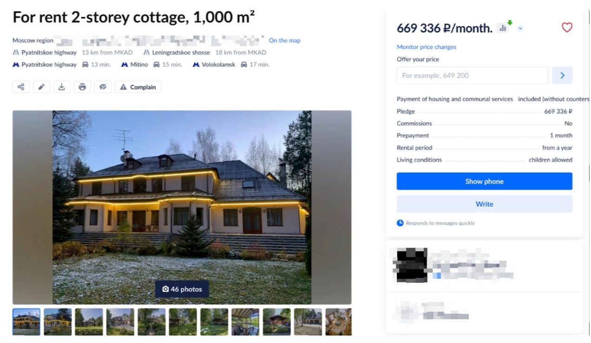Submit offered price with arrow button
This screenshot has height=343, width=591.
[562, 75]
